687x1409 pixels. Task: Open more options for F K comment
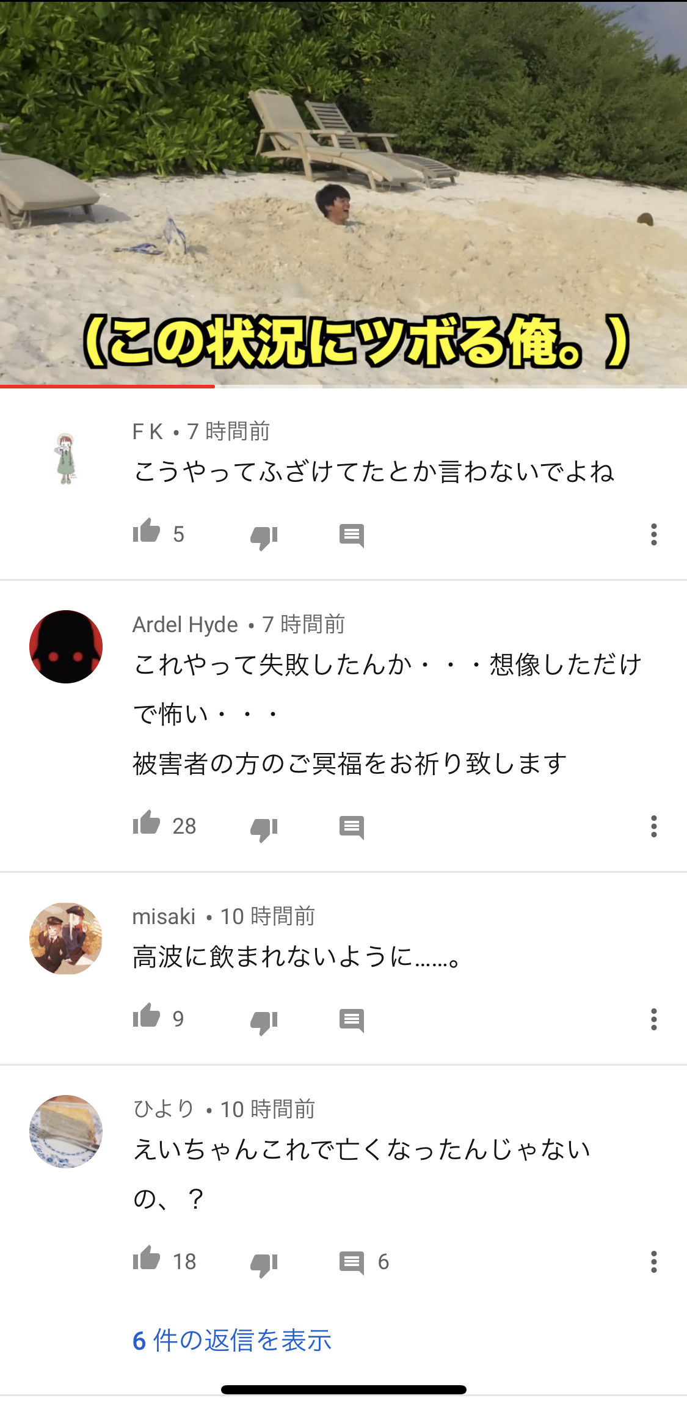pyautogui.click(x=653, y=534)
